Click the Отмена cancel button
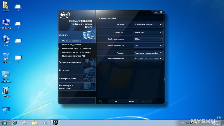Image resolution: width=224 pixels, height=126 pixels. [130, 101]
